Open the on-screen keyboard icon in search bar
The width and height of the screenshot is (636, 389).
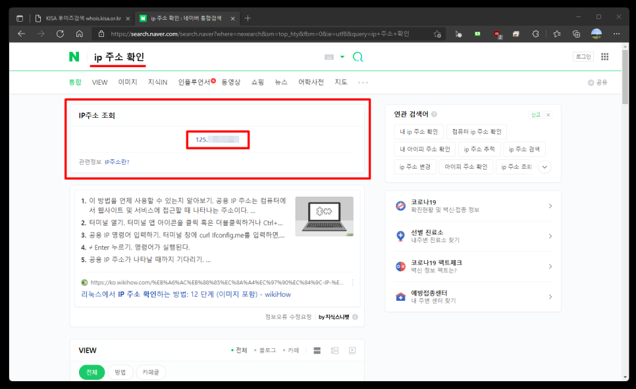329,57
